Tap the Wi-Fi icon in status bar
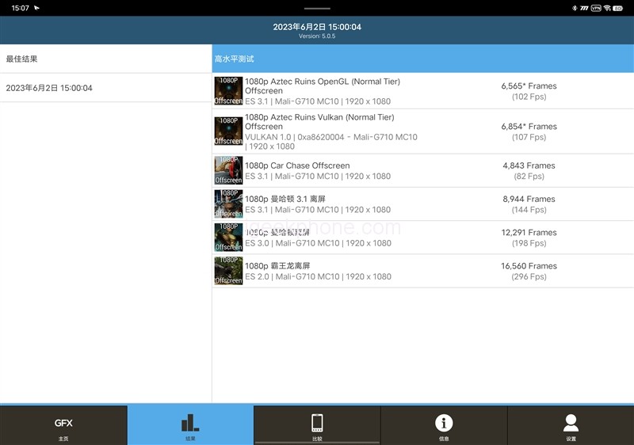 [x=607, y=8]
